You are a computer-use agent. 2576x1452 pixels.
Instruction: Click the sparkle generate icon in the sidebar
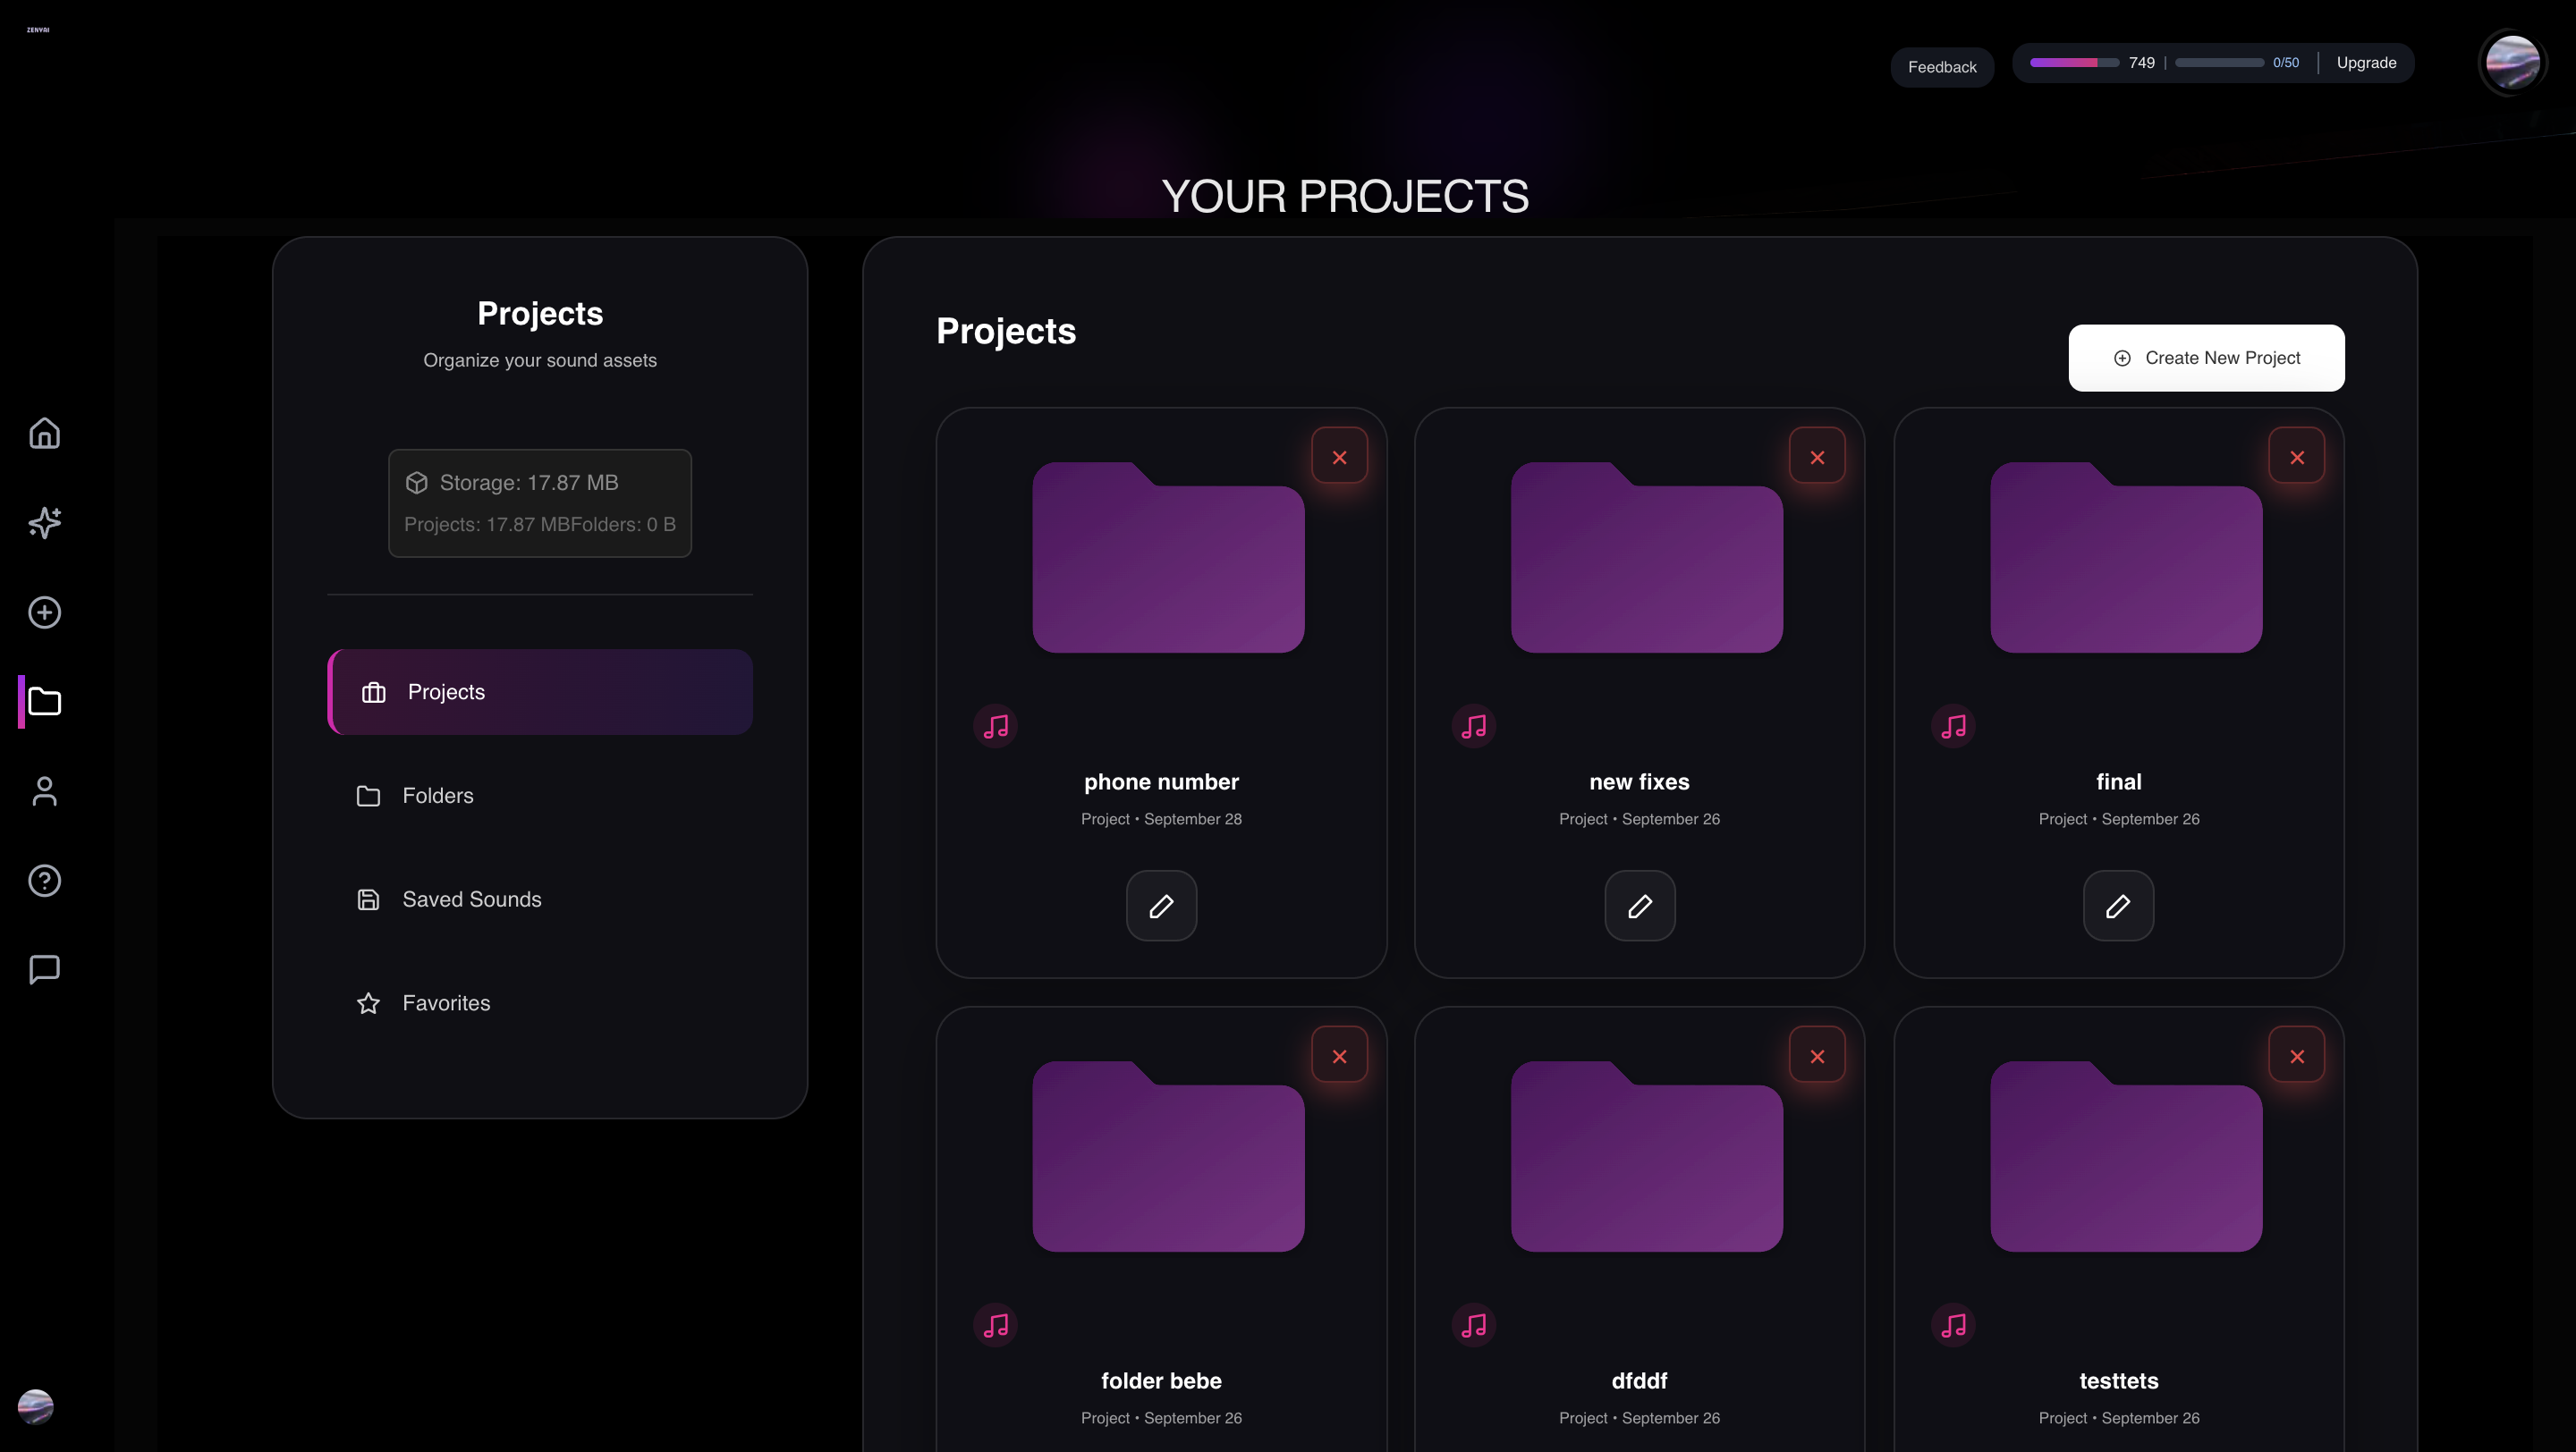[x=44, y=523]
